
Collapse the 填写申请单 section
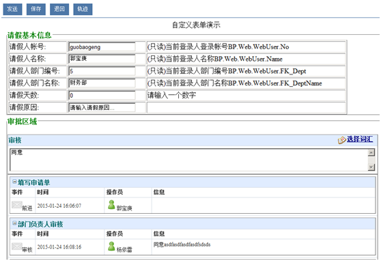(14, 182)
